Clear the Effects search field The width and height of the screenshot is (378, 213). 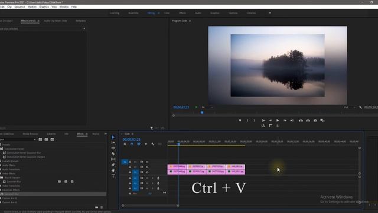[35, 140]
